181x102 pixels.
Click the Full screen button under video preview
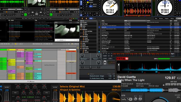tap(61, 40)
